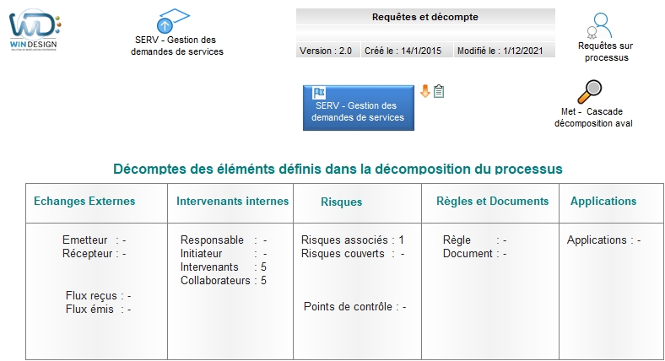Select the 'Modifié le : 1/12/2021' field

pyautogui.click(x=505, y=51)
